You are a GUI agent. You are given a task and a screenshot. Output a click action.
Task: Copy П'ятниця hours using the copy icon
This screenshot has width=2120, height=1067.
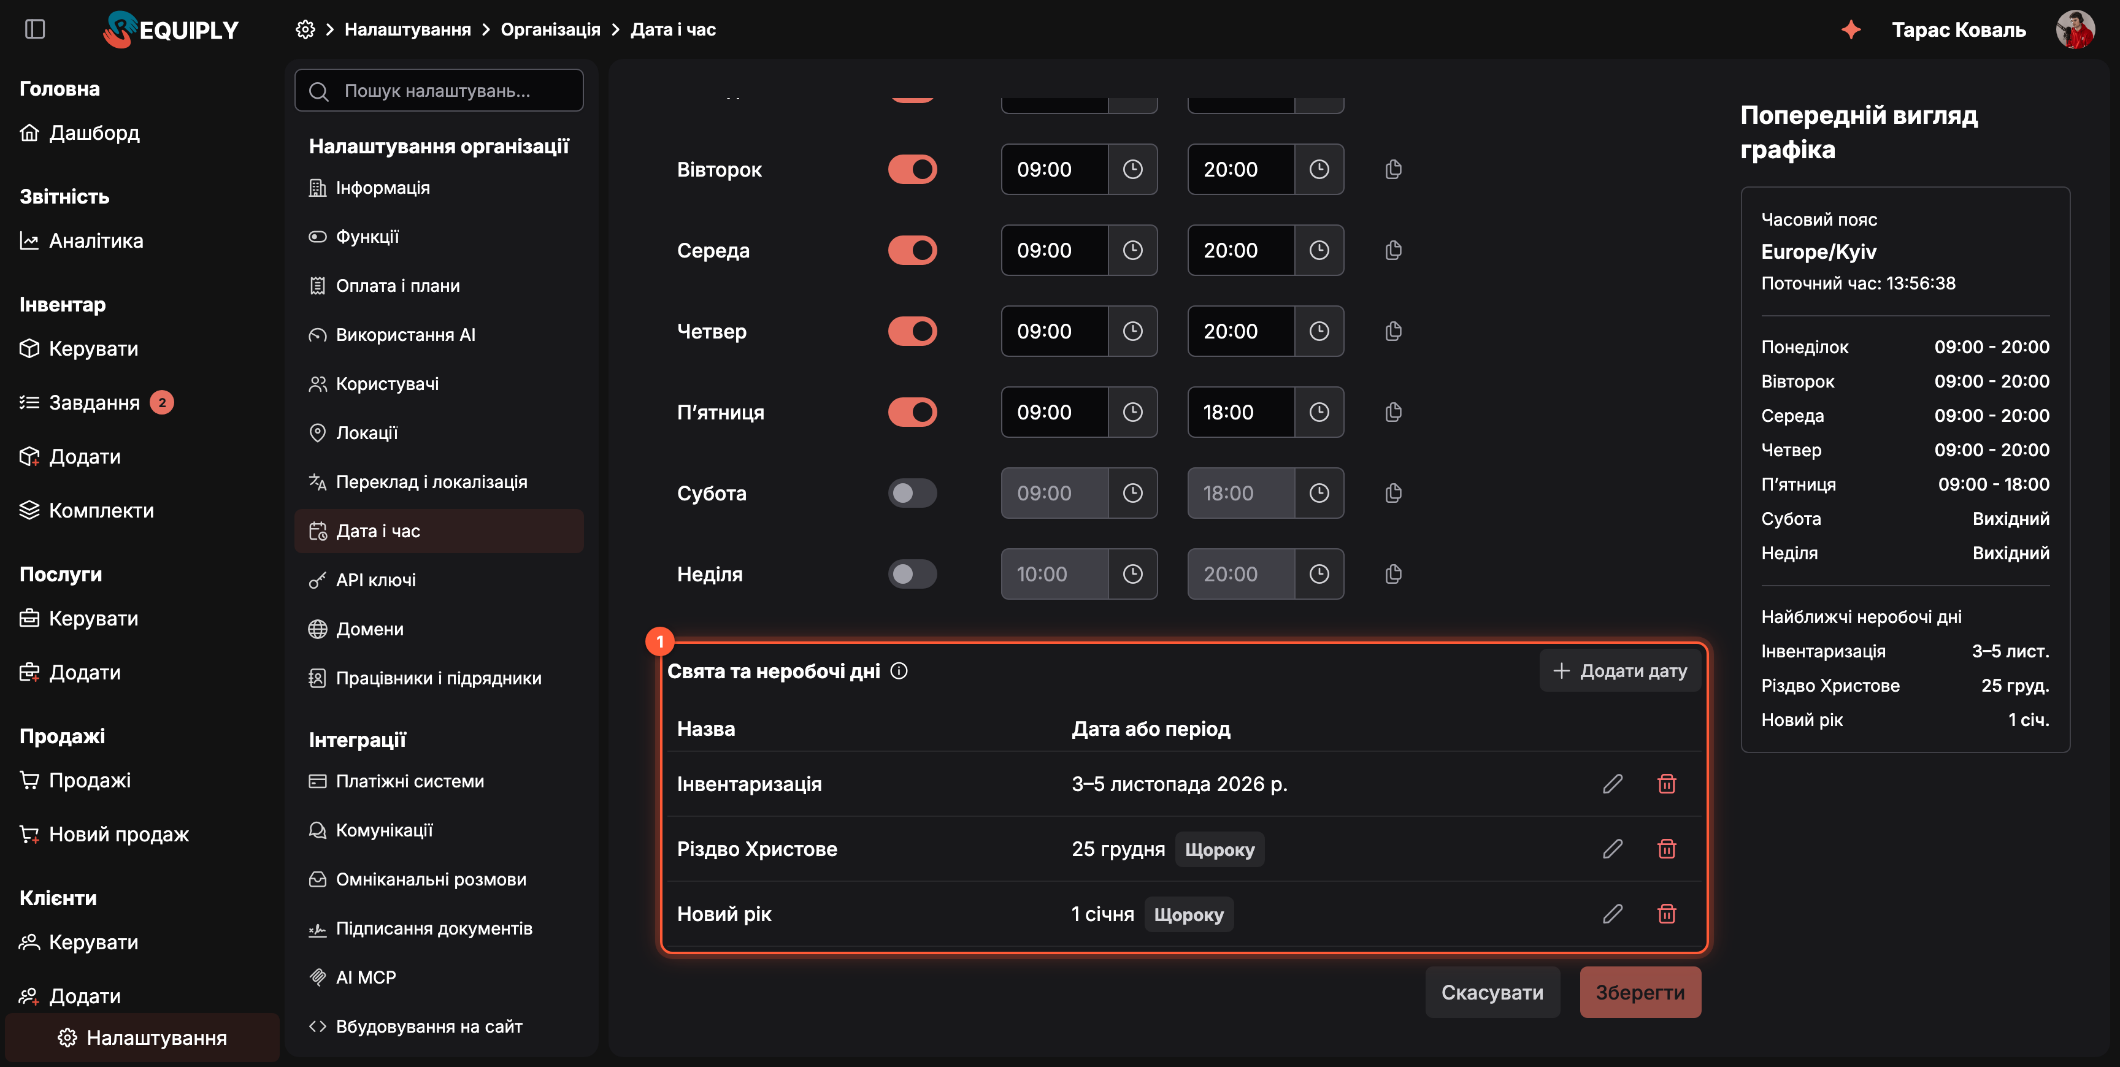pyautogui.click(x=1393, y=412)
